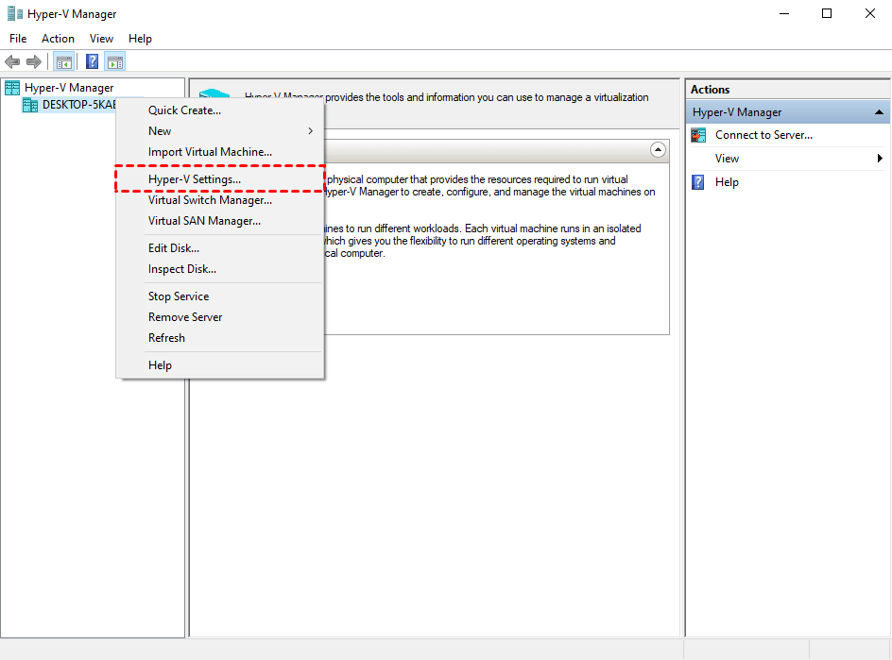Expand the New submenu arrow

point(311,131)
